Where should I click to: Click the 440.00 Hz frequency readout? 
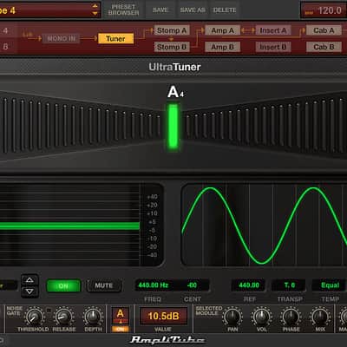pyautogui.click(x=154, y=285)
